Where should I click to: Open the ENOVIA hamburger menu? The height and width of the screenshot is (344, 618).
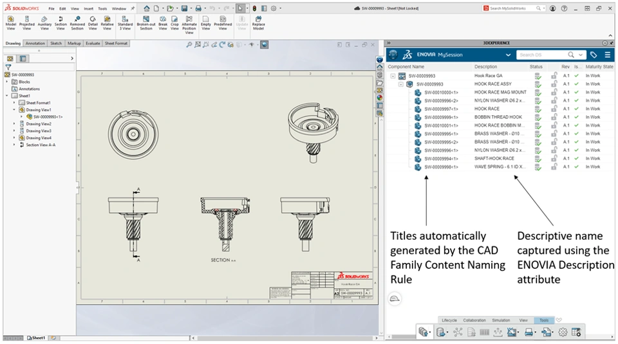608,55
